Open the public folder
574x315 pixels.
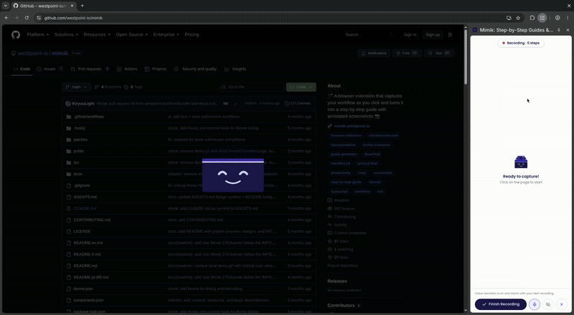click(x=79, y=151)
